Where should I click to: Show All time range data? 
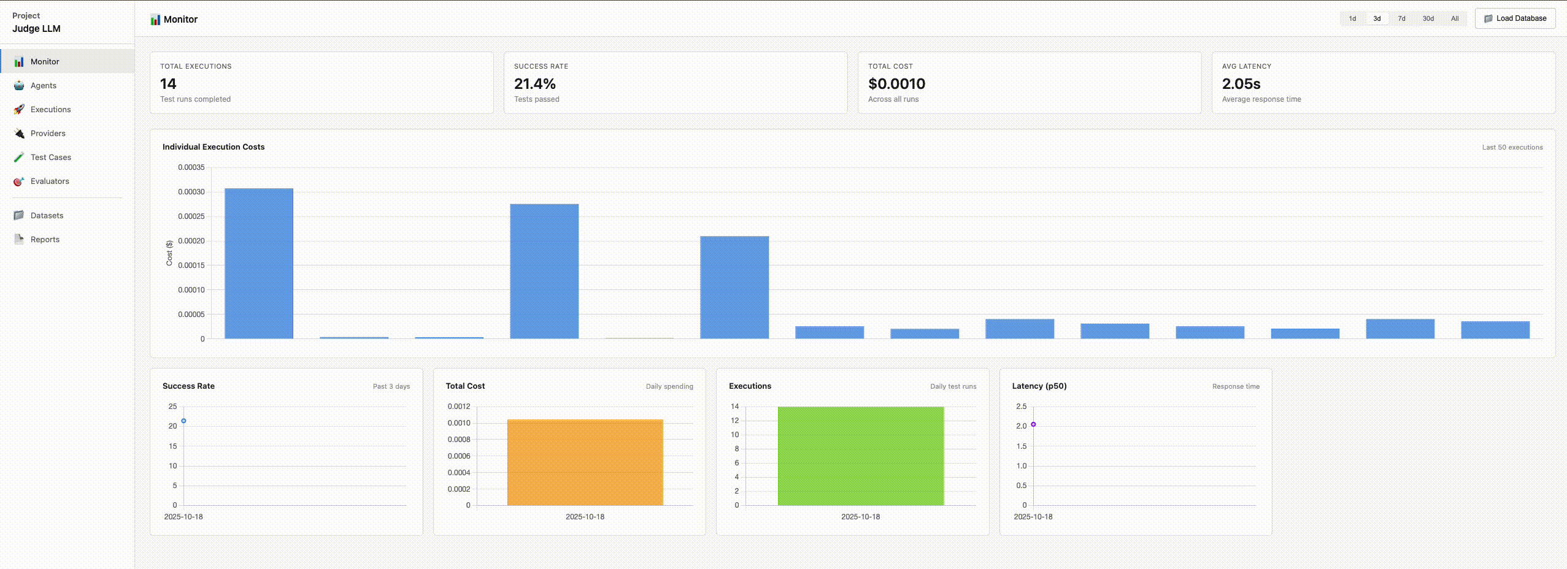[x=1454, y=18]
